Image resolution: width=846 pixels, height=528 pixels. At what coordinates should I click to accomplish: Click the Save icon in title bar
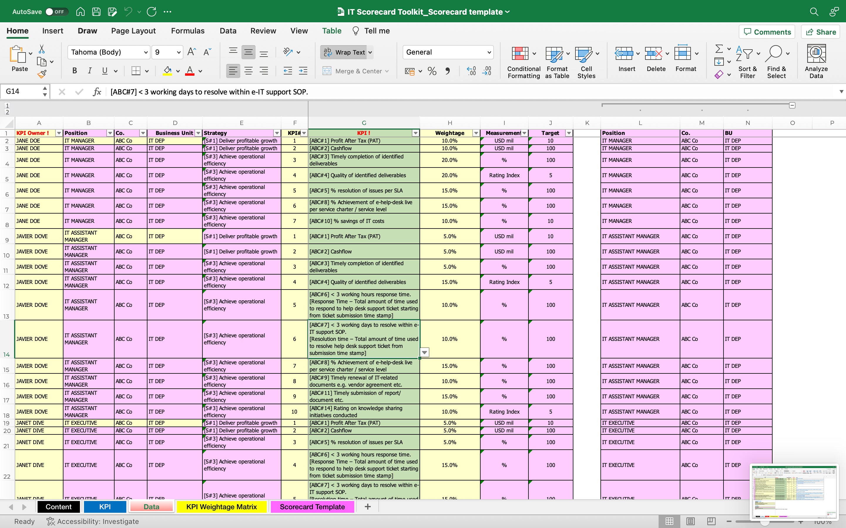96,11
